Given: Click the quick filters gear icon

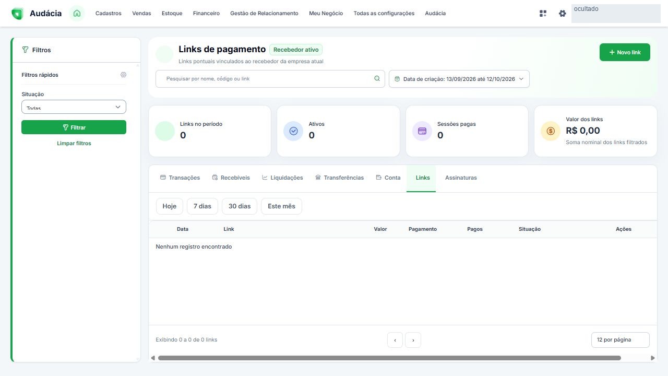Looking at the screenshot, I should coord(123,75).
